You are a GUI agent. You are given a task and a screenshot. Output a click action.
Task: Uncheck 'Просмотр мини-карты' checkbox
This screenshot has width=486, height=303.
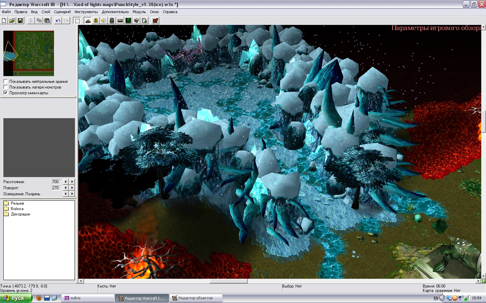[x=5, y=93]
